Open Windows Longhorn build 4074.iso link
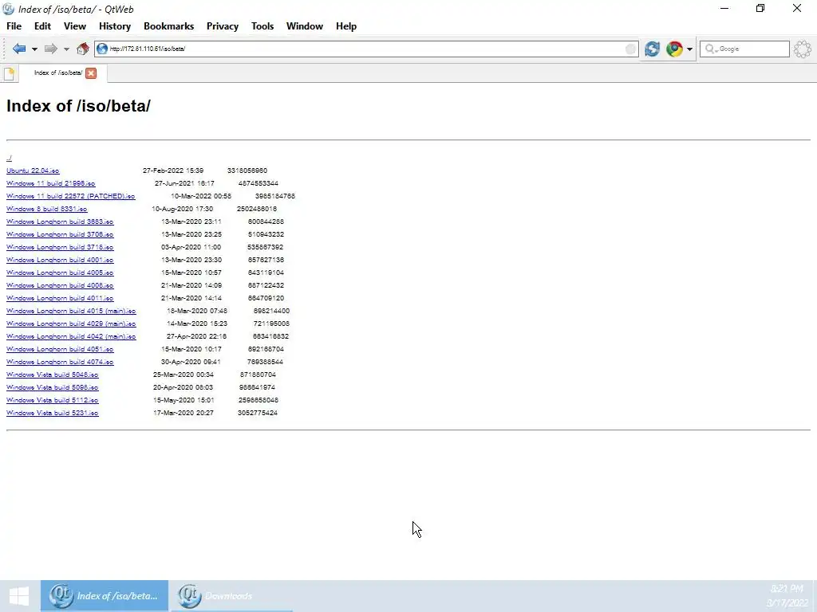The width and height of the screenshot is (817, 612). (x=60, y=362)
